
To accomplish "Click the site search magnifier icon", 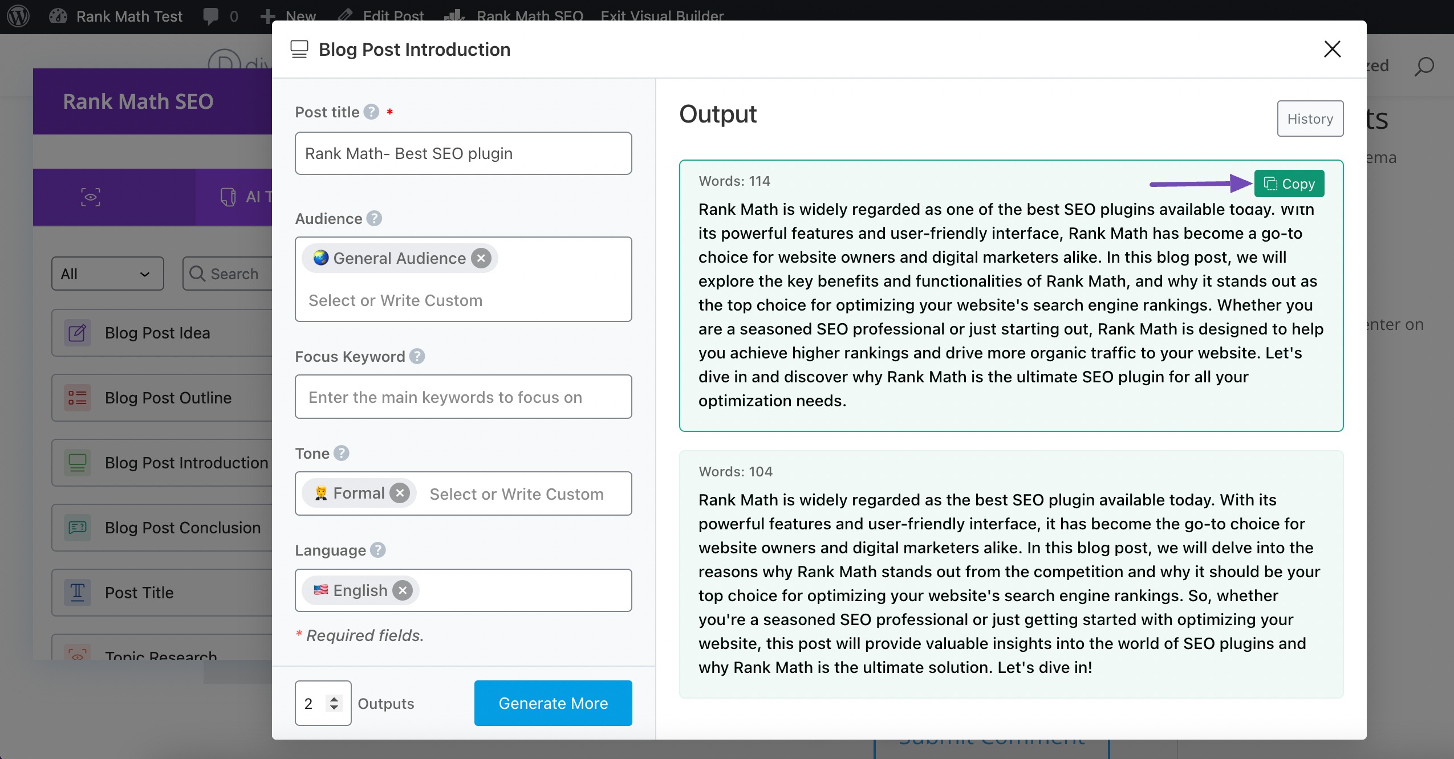I will pyautogui.click(x=1424, y=67).
